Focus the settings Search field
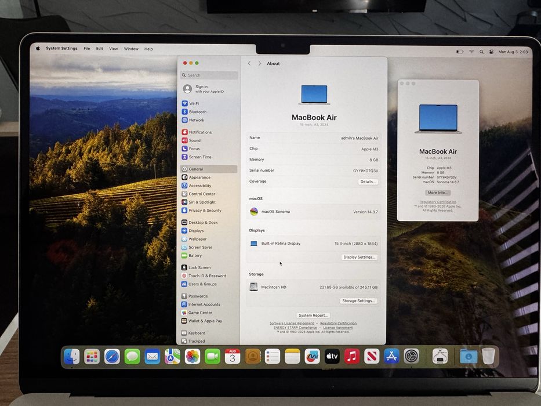The height and width of the screenshot is (406, 541). coord(209,75)
